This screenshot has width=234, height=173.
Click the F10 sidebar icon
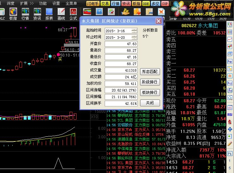coord(230,61)
